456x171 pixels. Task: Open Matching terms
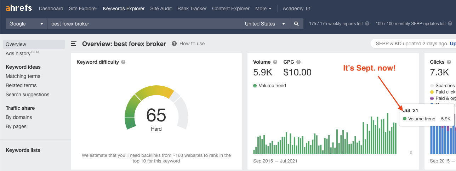tap(23, 76)
